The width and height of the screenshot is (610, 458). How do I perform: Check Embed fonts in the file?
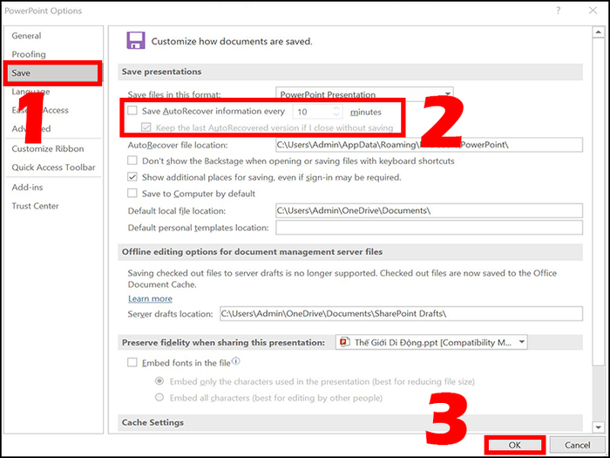[x=132, y=363]
